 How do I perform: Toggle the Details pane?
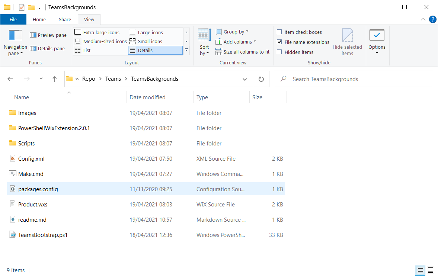[48, 48]
